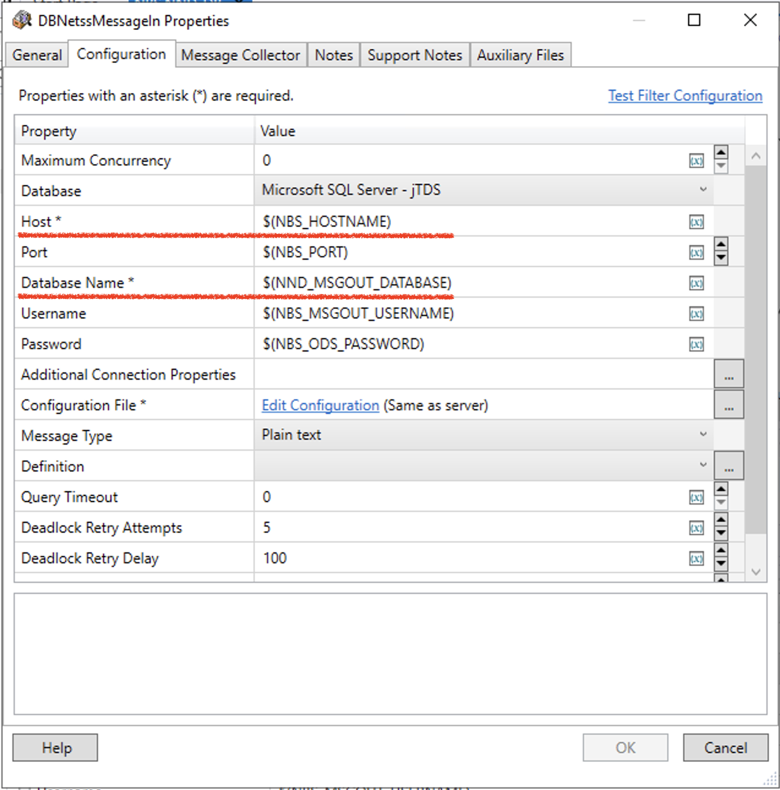Click the {x} icon for Query Timeout
The width and height of the screenshot is (780, 790).
click(696, 497)
